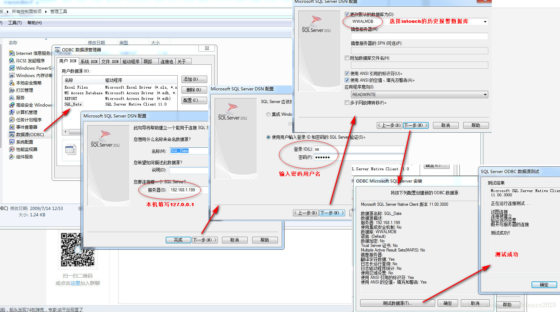Open the READWRITE application intent dropdown
The image size is (560, 312).
(x=485, y=95)
